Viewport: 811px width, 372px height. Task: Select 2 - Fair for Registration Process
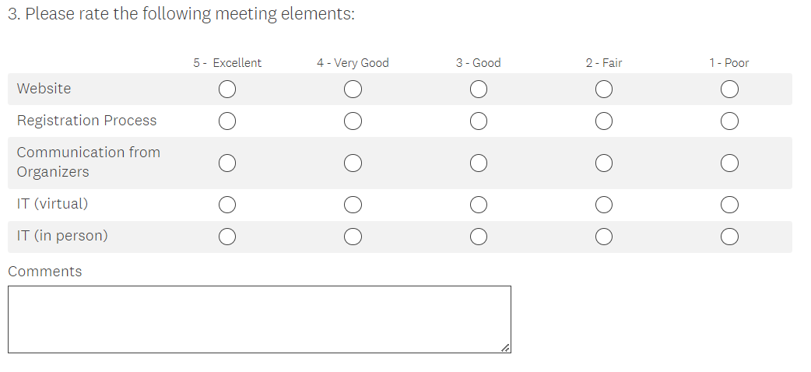coord(604,121)
